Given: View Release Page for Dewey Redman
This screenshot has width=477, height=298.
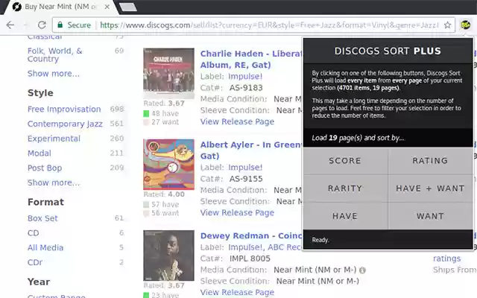Looking at the screenshot, I should click(237, 292).
